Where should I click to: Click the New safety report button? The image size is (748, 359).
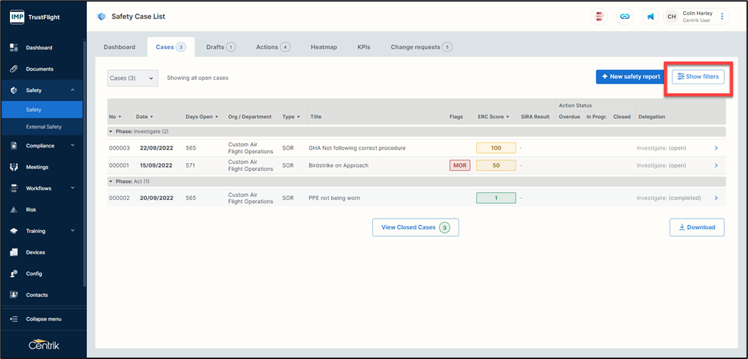630,76
